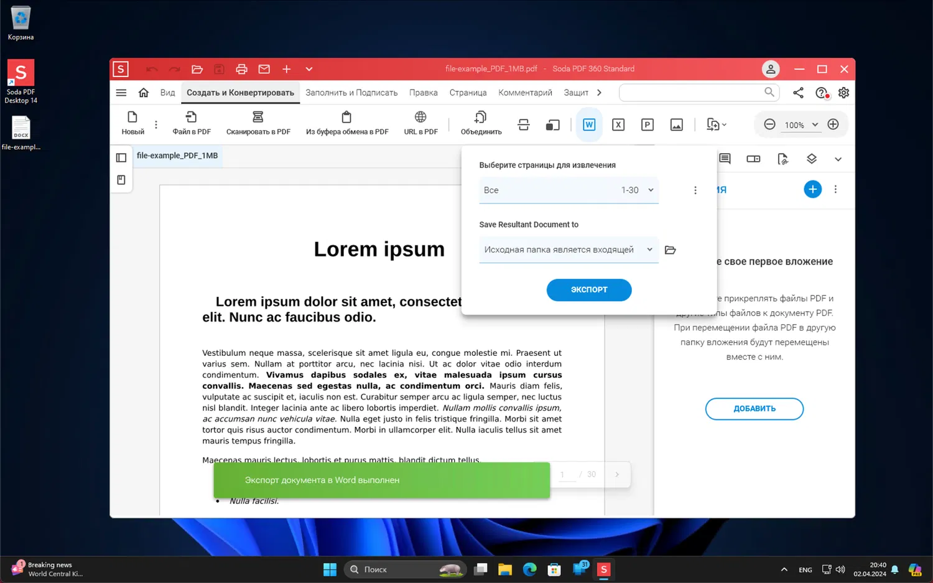
Task: Click the Print icon in title bar
Action: [241, 69]
